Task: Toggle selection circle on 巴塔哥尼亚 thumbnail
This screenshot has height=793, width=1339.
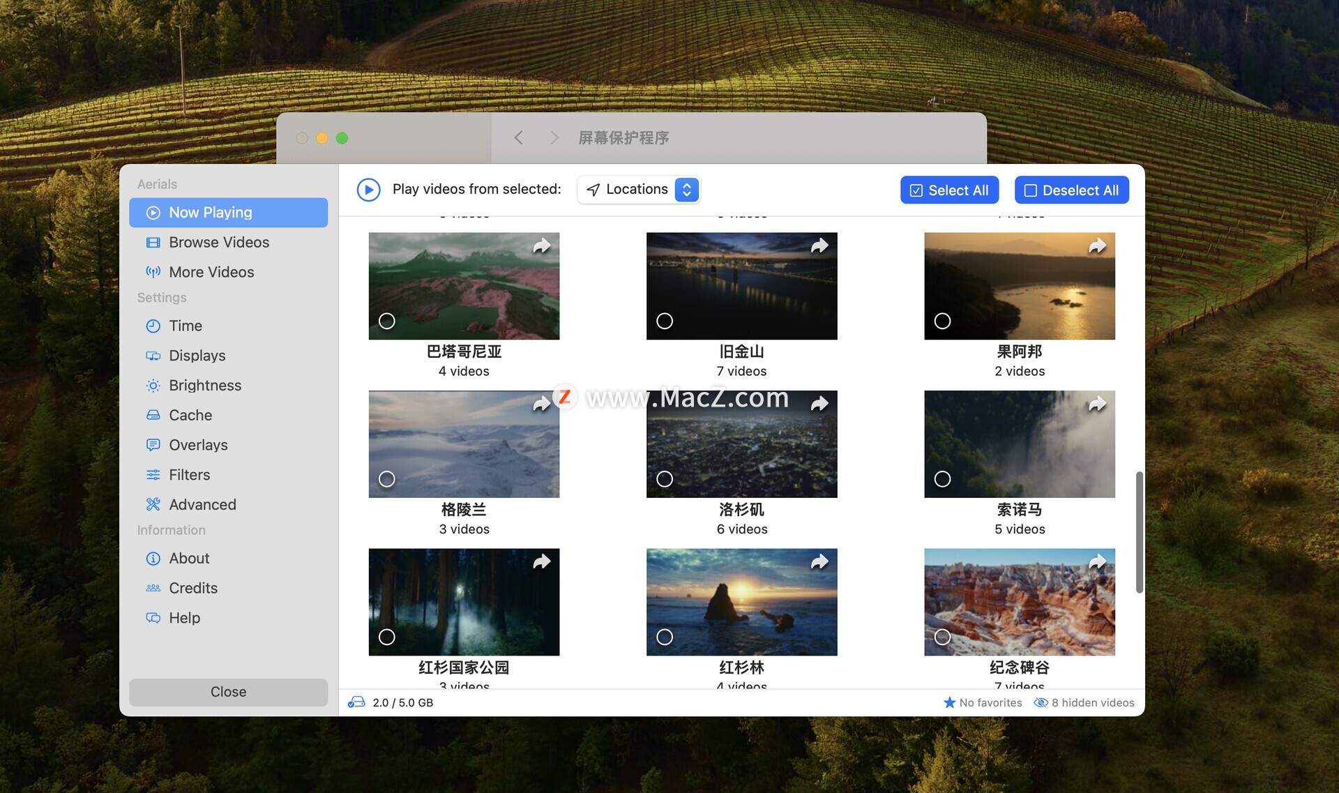Action: coord(386,321)
